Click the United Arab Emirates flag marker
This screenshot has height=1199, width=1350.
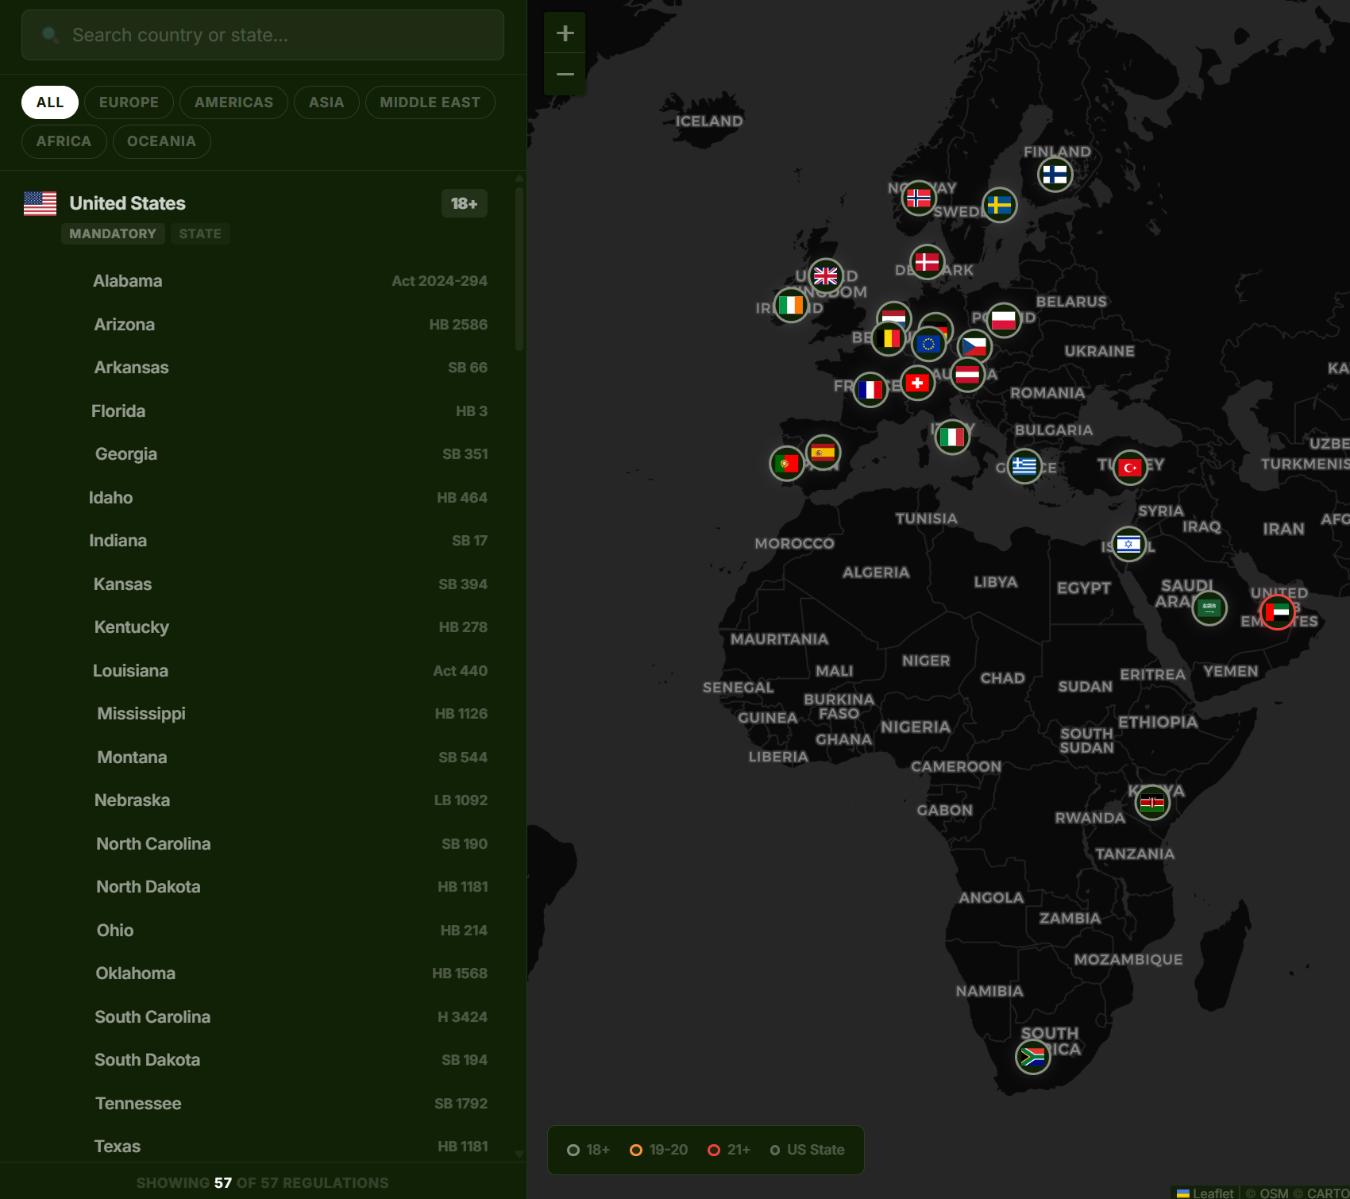click(x=1278, y=612)
